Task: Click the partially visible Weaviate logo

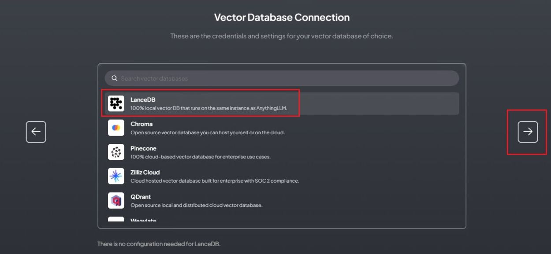Action: tap(116, 219)
